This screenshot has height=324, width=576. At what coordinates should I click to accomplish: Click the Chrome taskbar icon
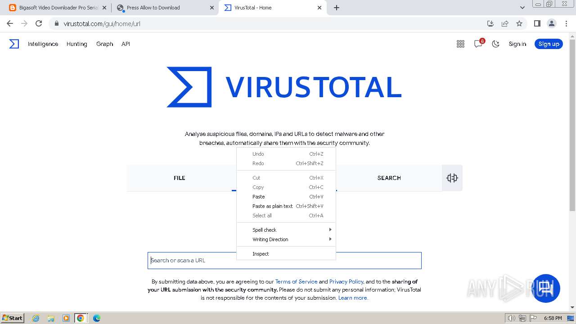tap(81, 318)
